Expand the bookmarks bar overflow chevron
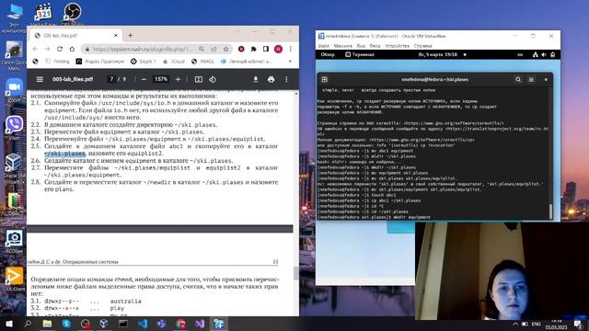The image size is (589, 331). [x=290, y=62]
